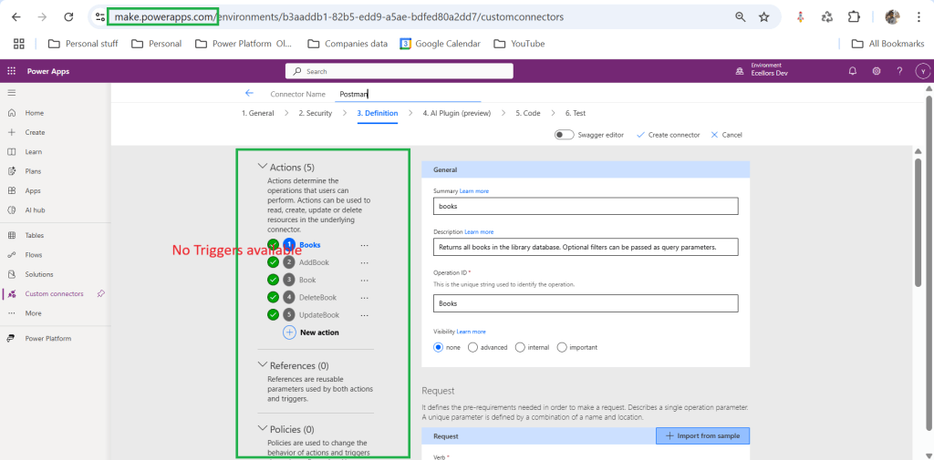The width and height of the screenshot is (934, 460).
Task: Collapse the Actions (5) section
Action: [x=263, y=167]
